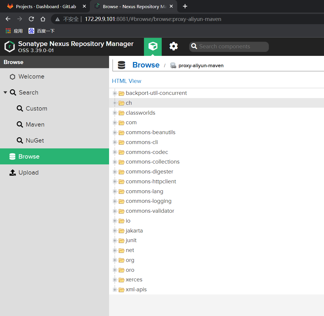Select the junit folder in tree

click(x=131, y=240)
